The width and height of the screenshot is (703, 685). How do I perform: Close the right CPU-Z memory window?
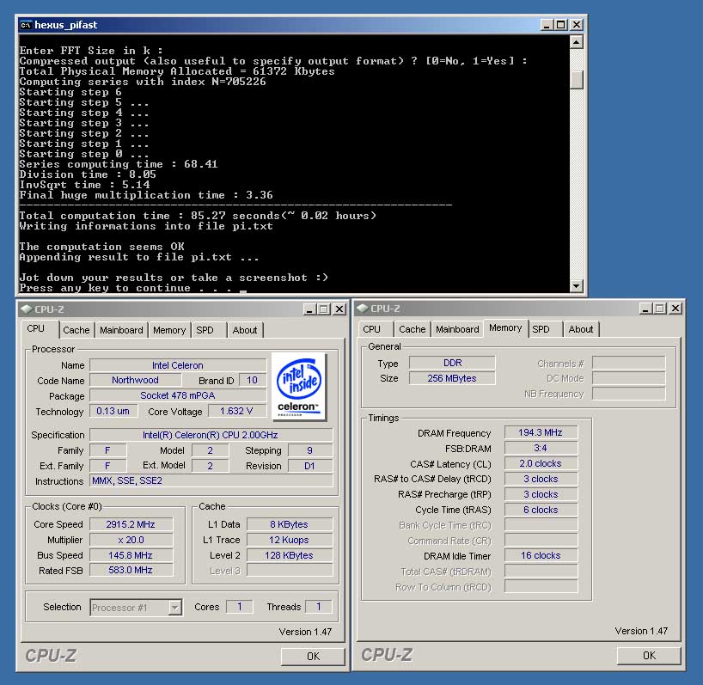coord(675,309)
